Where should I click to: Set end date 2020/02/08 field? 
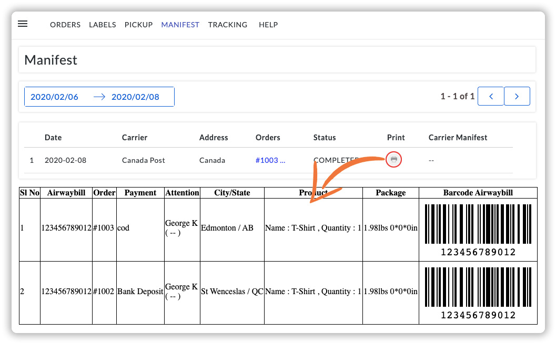coord(136,97)
